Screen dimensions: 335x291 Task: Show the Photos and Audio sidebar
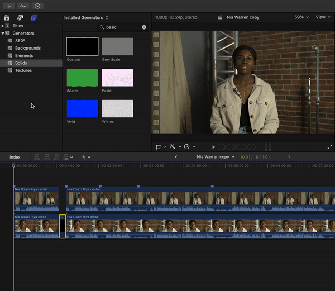[x=20, y=17]
